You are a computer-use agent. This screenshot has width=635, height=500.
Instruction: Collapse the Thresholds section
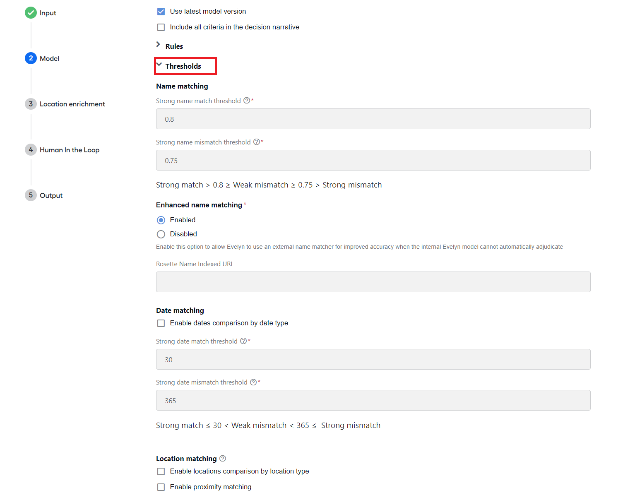click(179, 66)
